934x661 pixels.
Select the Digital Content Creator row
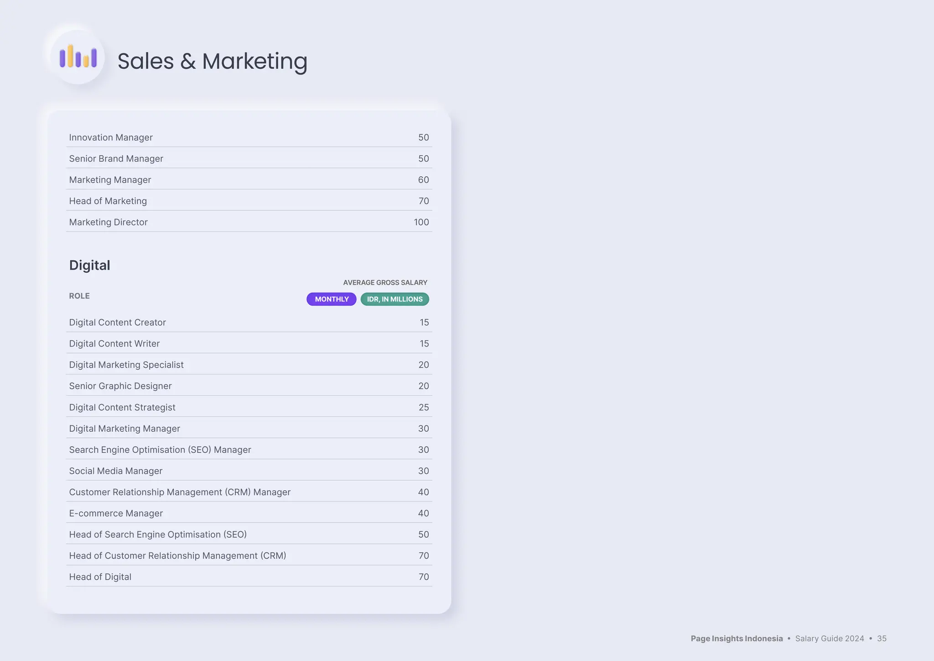(117, 322)
